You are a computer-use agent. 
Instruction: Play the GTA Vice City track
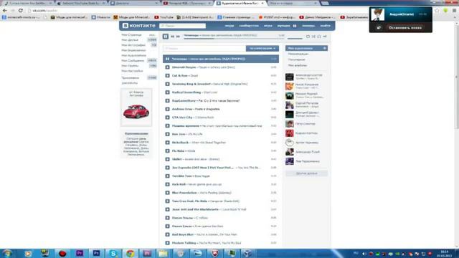(167, 118)
